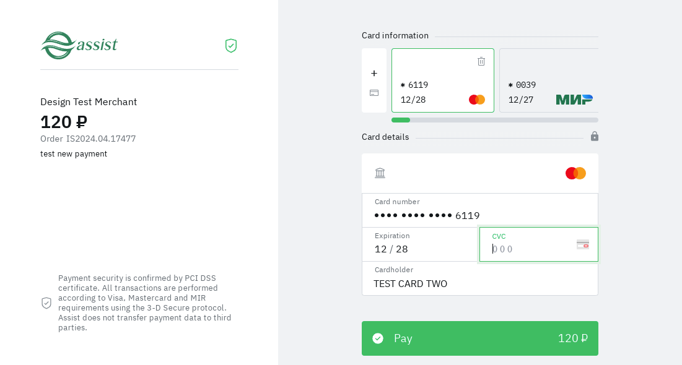Click the small card icon below the plus

coord(374,93)
